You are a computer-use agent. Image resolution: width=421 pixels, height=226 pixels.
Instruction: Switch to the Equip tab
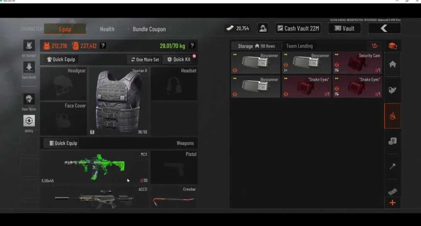(65, 29)
